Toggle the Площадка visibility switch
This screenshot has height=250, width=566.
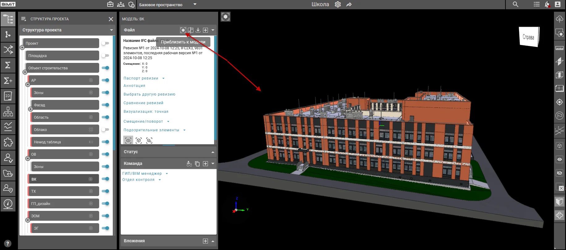[105, 55]
